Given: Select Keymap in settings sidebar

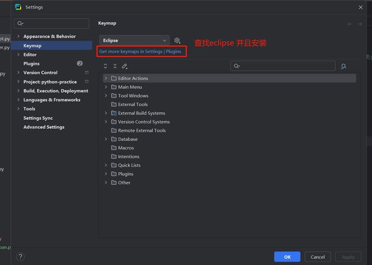Looking at the screenshot, I should (52, 45).
